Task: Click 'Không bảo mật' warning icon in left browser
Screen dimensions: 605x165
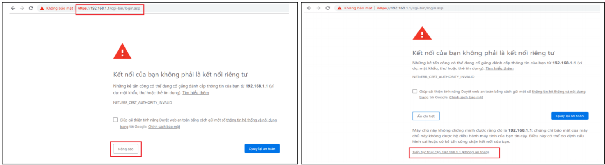Action: (42, 8)
